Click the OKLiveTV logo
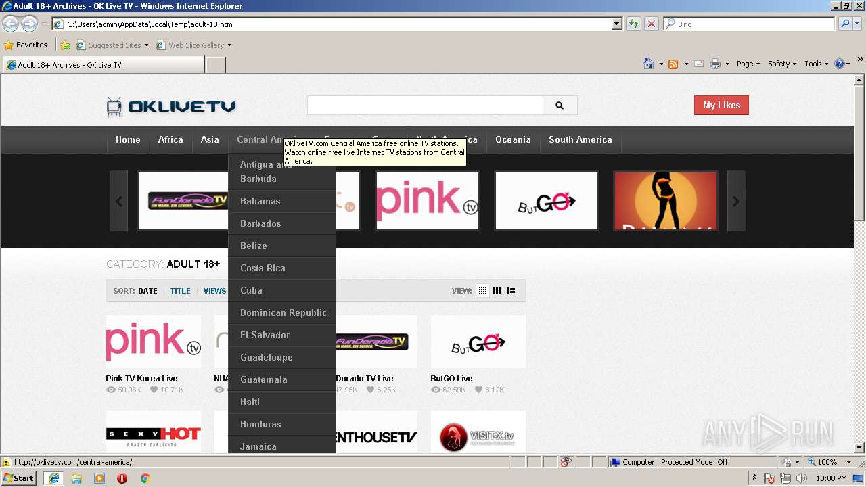Image resolution: width=866 pixels, height=487 pixels. point(170,106)
